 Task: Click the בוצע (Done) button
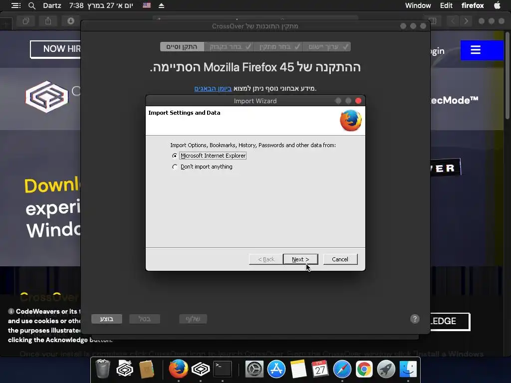pyautogui.click(x=107, y=319)
